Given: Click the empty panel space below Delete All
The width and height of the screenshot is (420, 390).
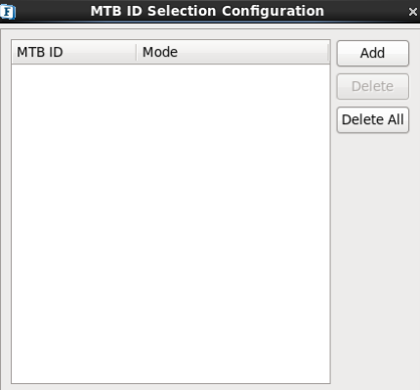Looking at the screenshot, I should 374,257.
